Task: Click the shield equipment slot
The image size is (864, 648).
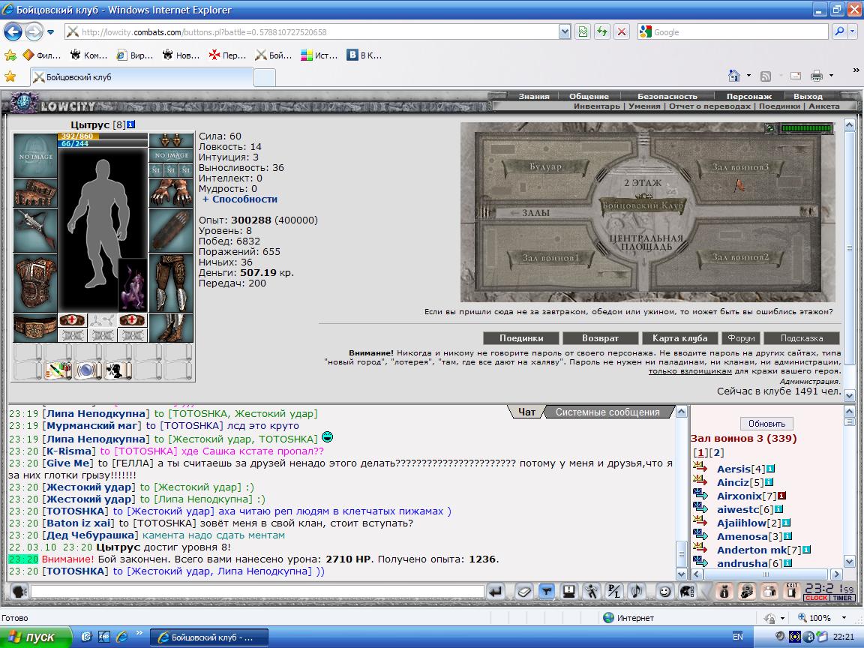Action: coord(171,230)
